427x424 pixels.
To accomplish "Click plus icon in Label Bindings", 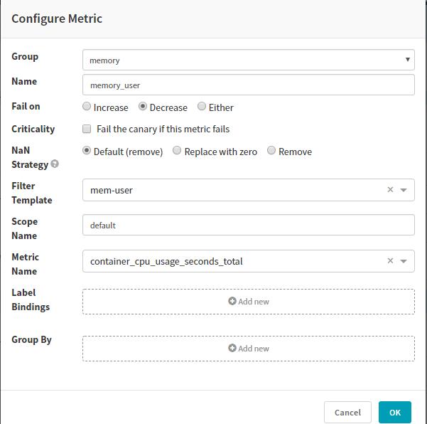I will tap(232, 302).
